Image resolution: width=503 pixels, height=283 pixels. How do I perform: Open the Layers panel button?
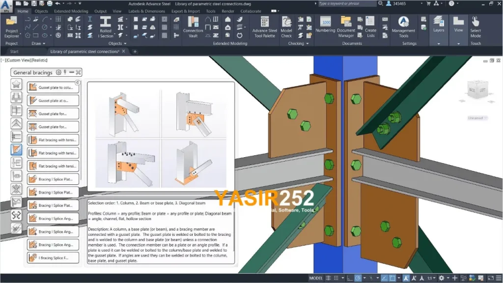(439, 25)
